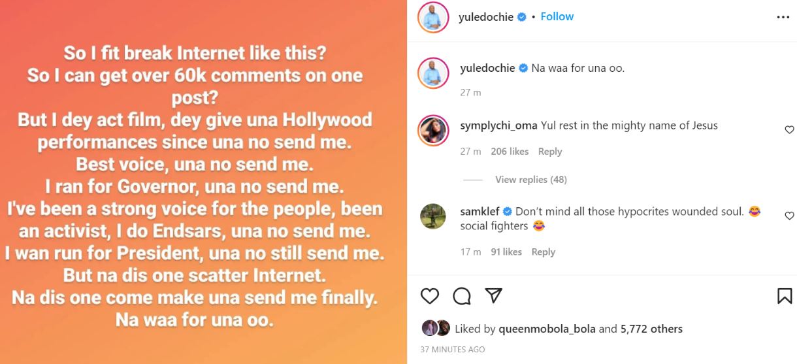Open comments via the speech bubble icon

462,296
